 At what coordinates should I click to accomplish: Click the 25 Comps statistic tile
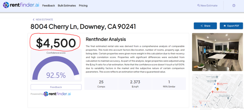(101, 84)
